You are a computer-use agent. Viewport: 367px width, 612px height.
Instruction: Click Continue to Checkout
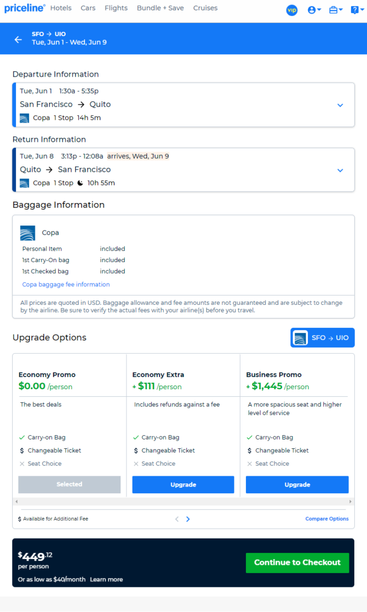pyautogui.click(x=297, y=562)
